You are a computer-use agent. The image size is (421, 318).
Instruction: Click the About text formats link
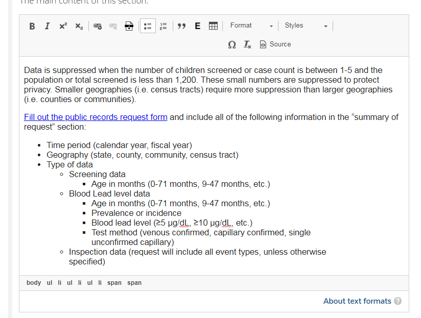pos(357,301)
